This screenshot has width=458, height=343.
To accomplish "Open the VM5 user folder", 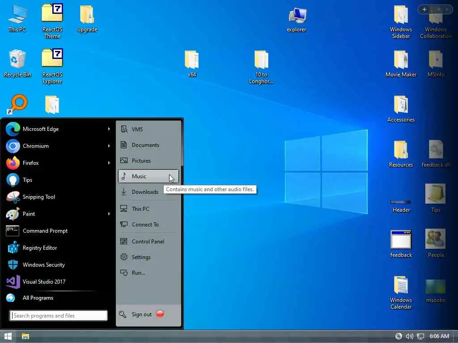I will click(148, 129).
